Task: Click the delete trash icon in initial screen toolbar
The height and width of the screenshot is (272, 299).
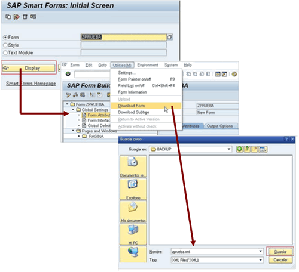Action: click(25, 17)
